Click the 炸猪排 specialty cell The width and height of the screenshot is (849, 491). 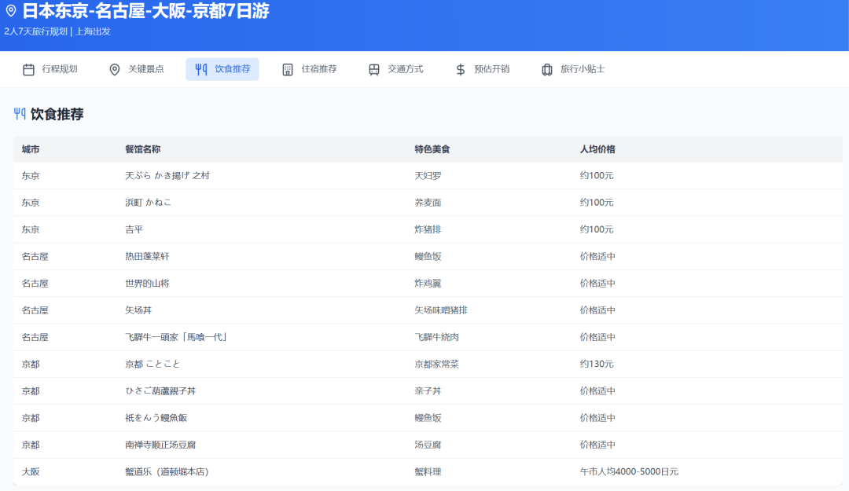click(428, 229)
